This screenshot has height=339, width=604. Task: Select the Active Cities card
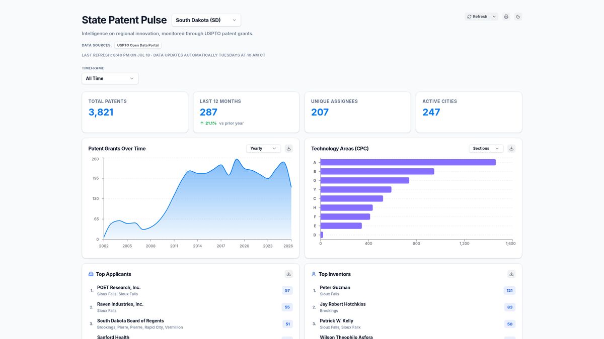tap(469, 112)
